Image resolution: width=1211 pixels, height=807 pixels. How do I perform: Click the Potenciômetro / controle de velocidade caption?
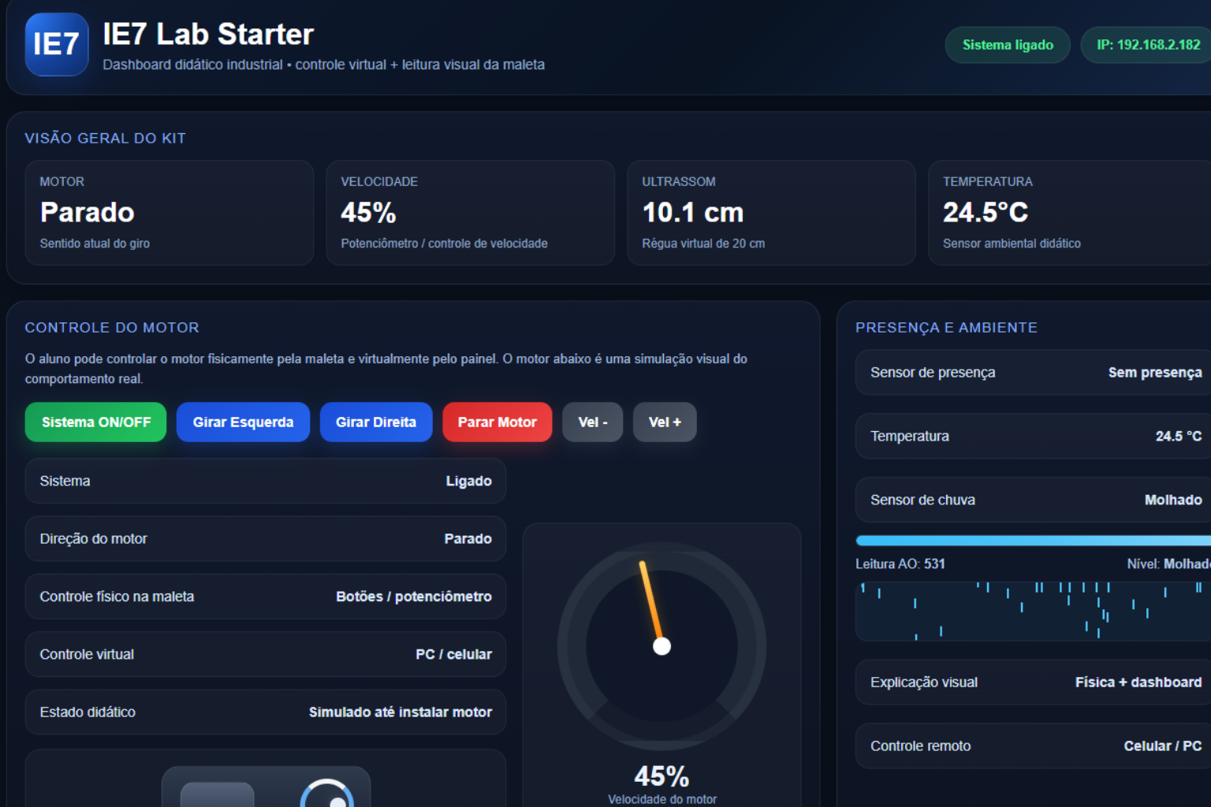444,244
